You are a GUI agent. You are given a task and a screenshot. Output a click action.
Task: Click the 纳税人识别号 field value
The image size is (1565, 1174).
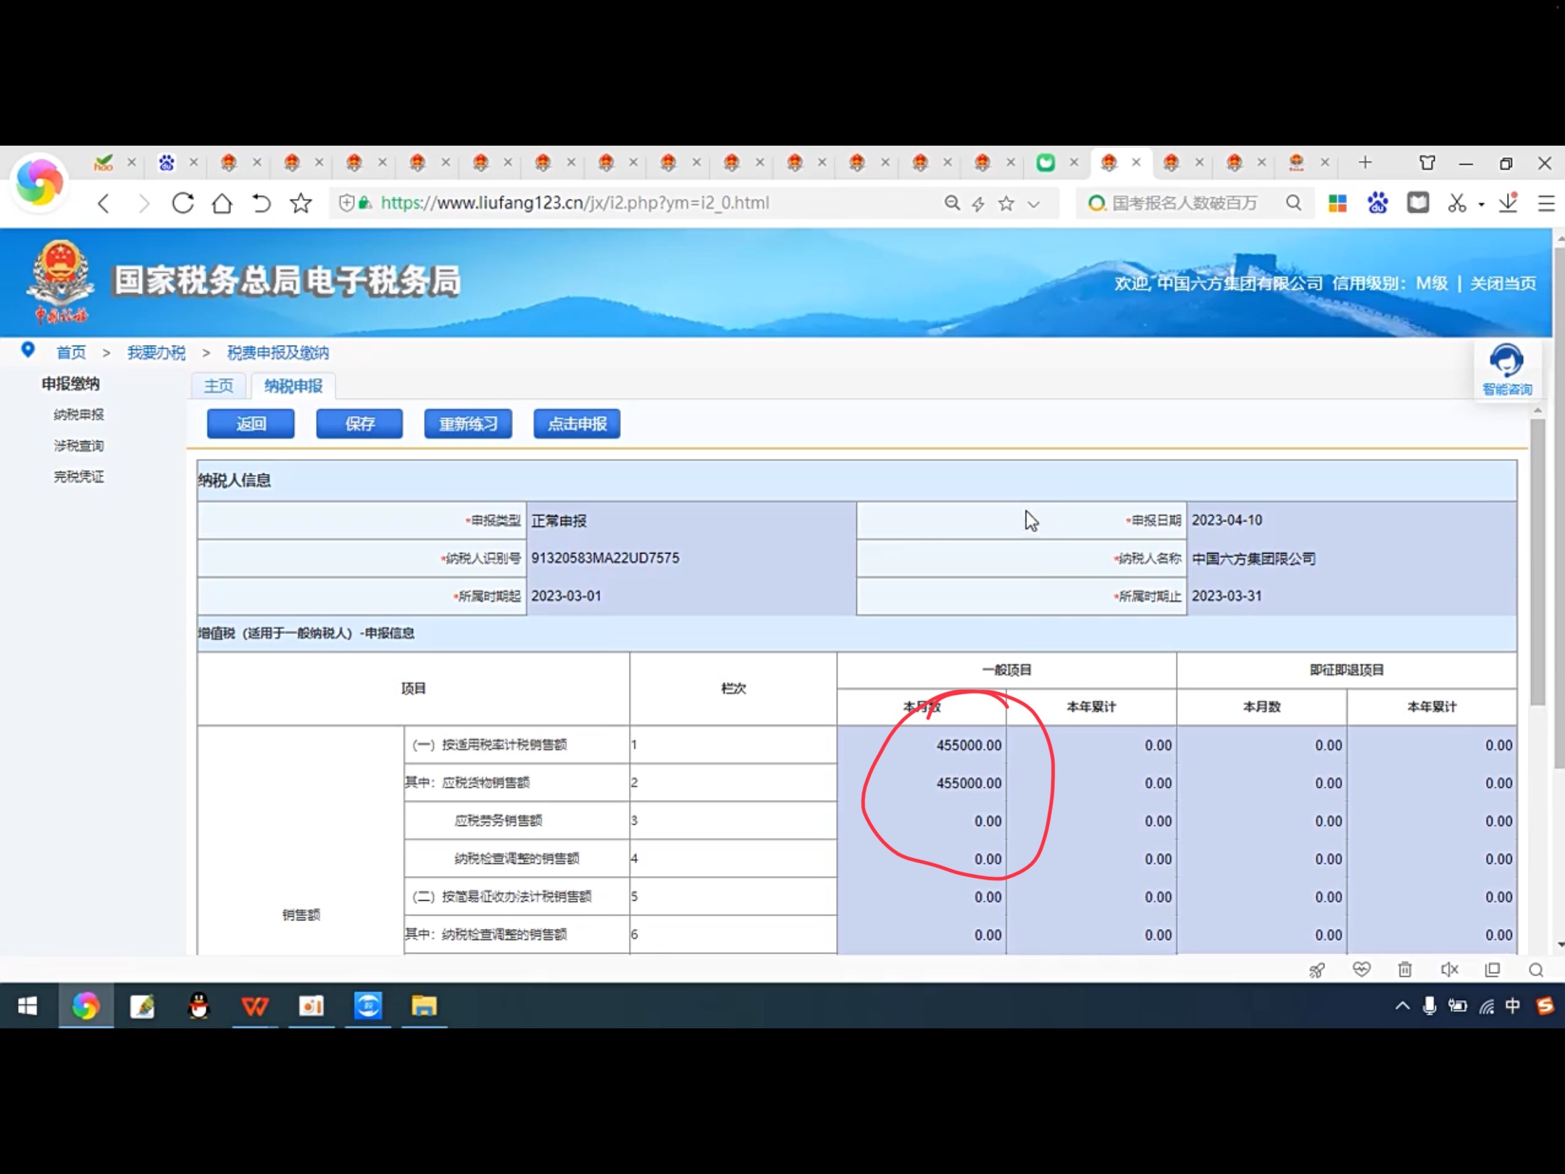[x=691, y=558]
